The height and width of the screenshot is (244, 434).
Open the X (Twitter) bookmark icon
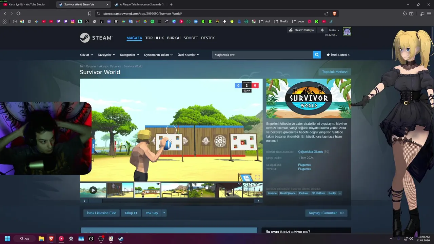tap(87, 21)
